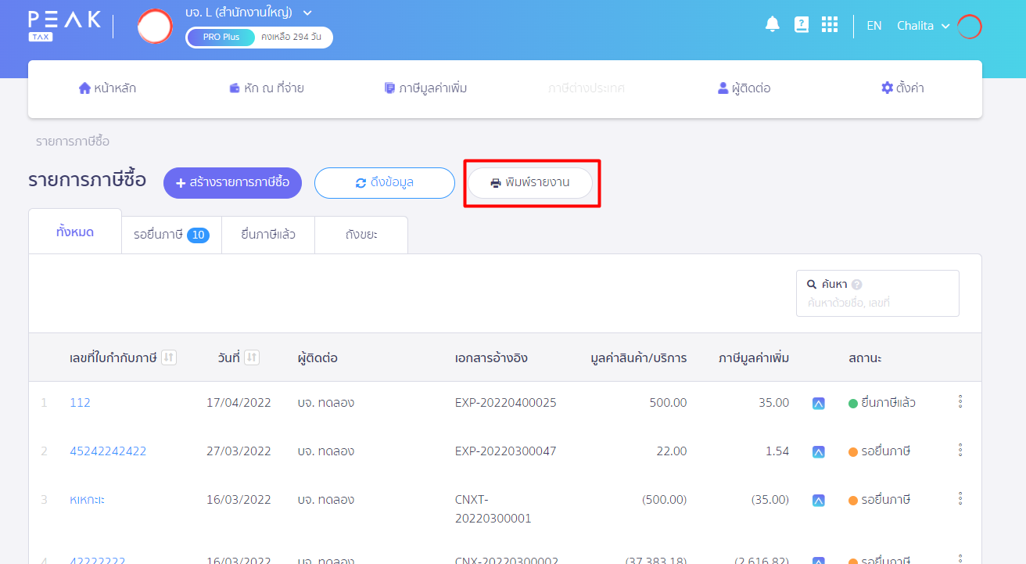Click PEAK source icon for invoice 112

pos(819,404)
